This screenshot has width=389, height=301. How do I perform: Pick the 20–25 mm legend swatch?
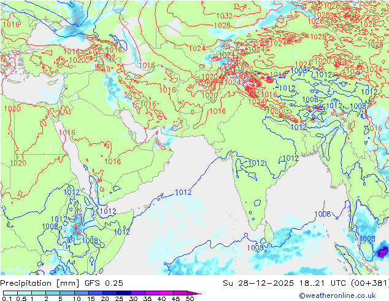(x=109, y=293)
